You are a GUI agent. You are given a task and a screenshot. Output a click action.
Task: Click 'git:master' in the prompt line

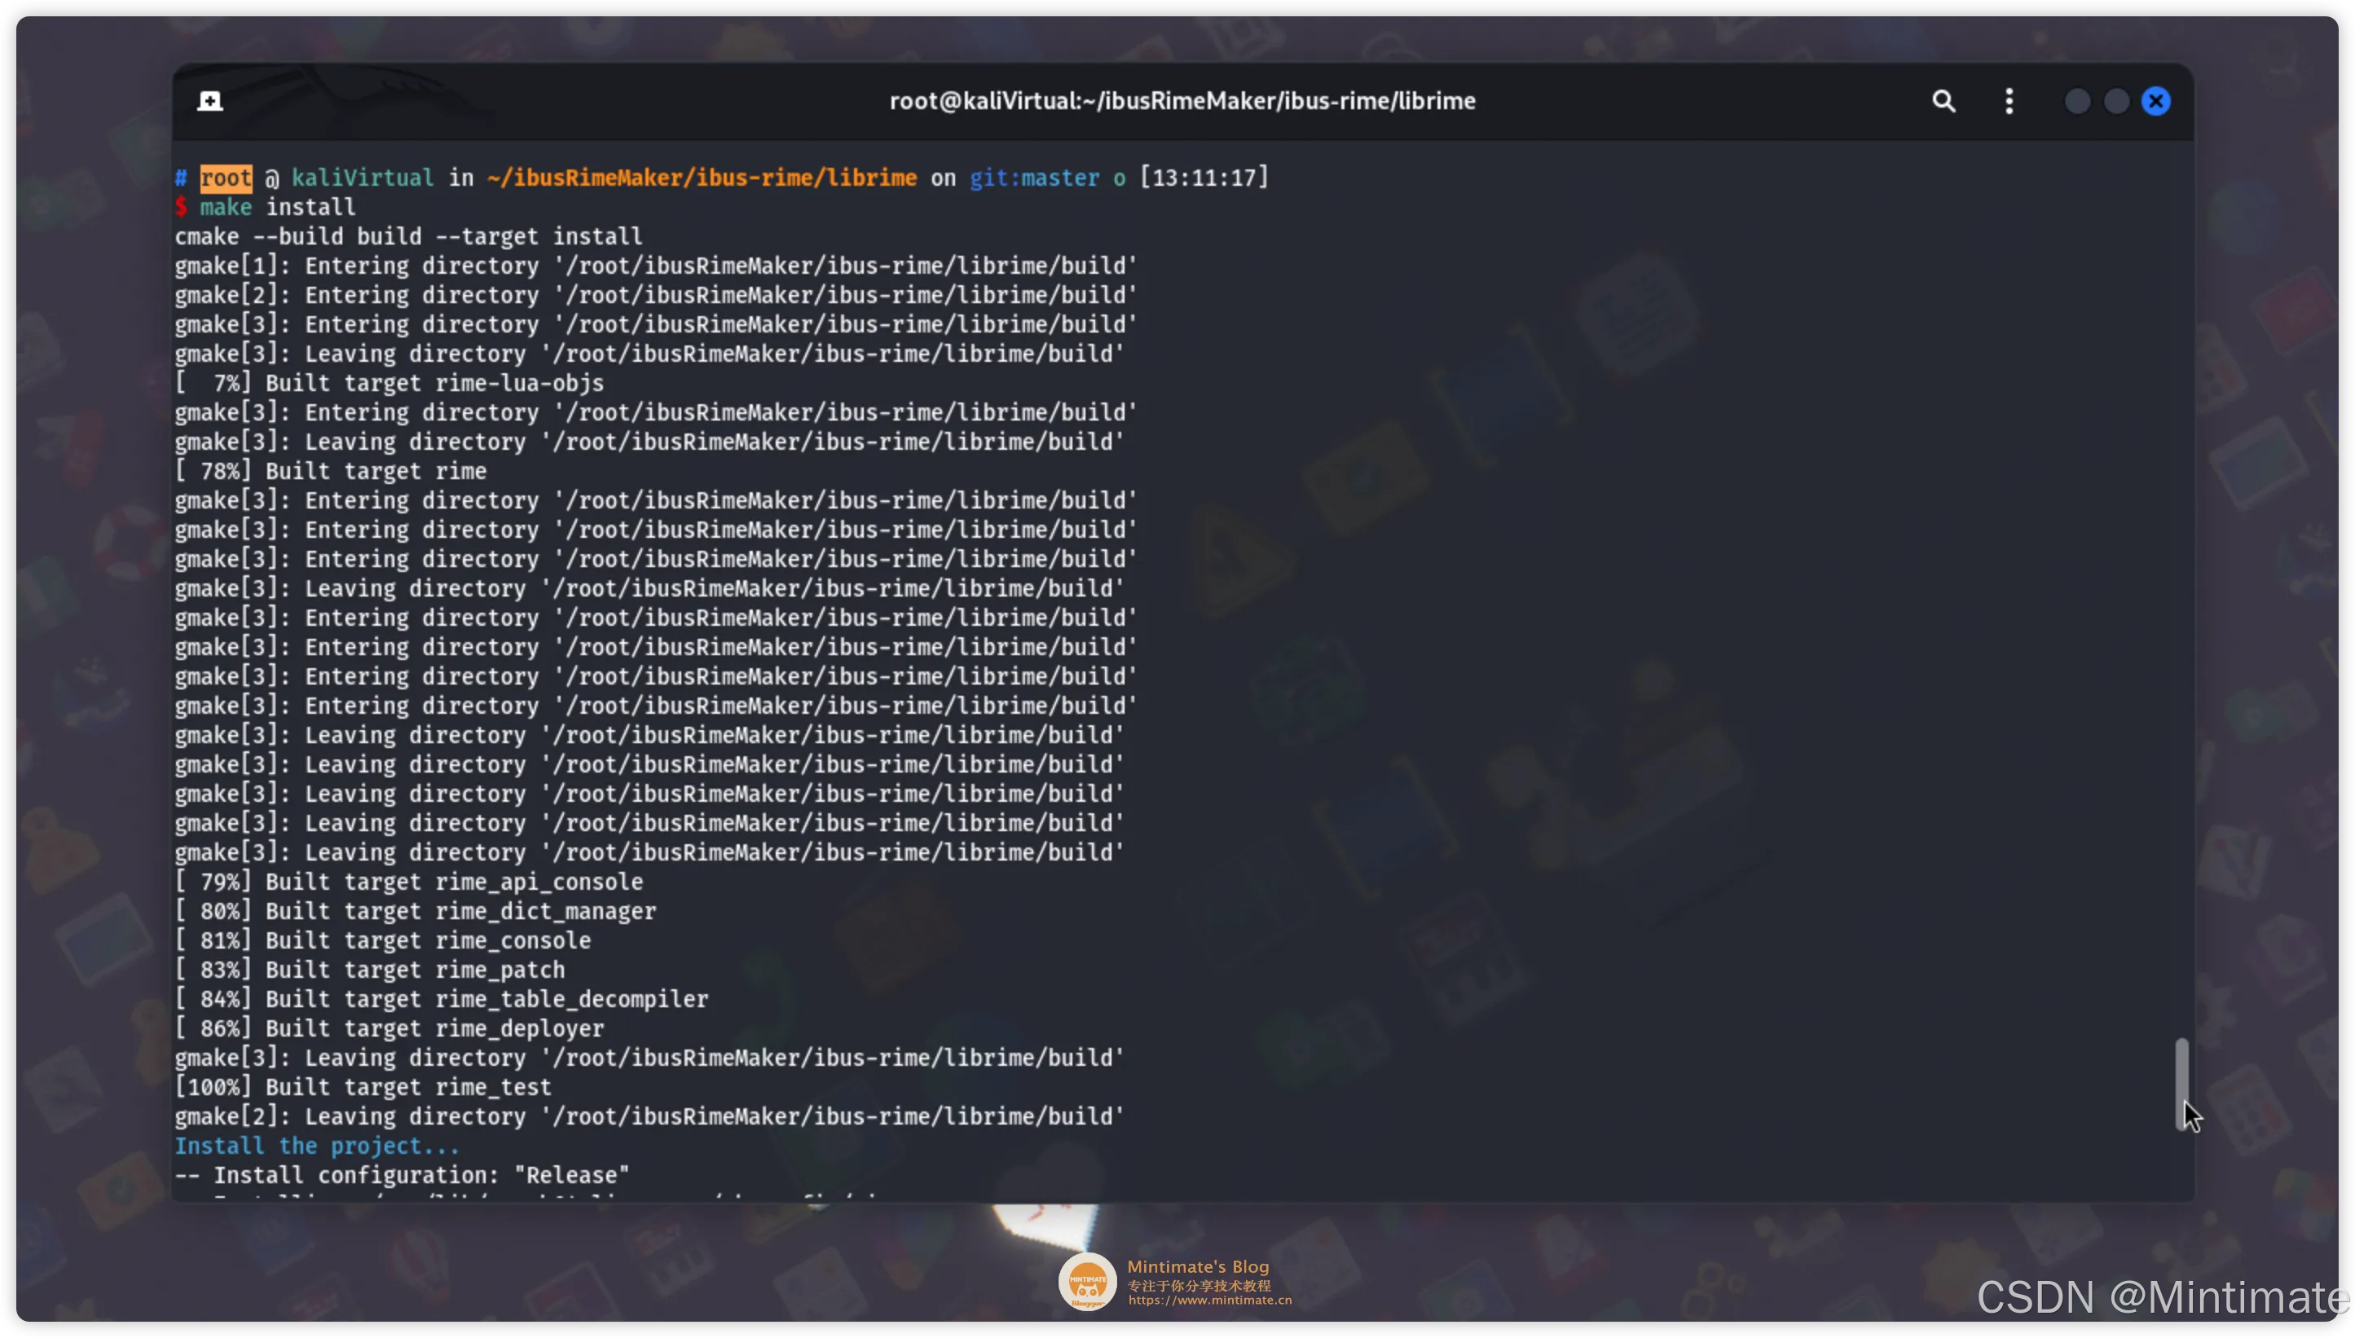point(1034,178)
